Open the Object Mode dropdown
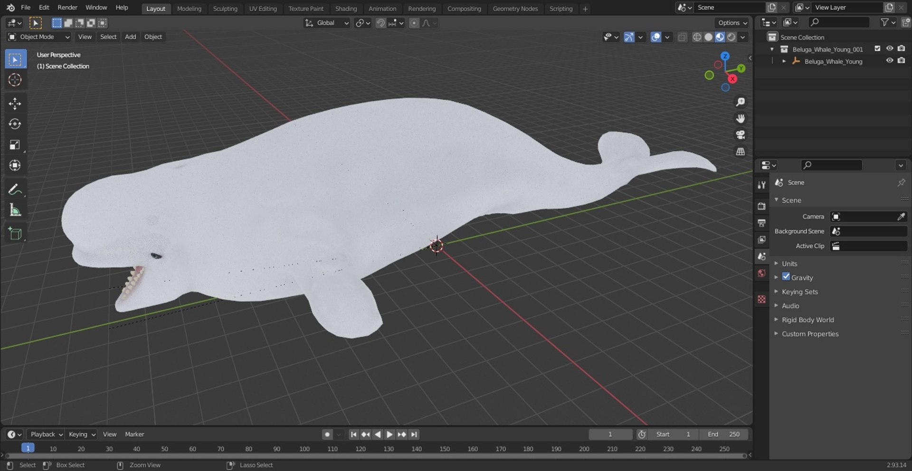Screen dimensions: 912x471 coord(39,37)
